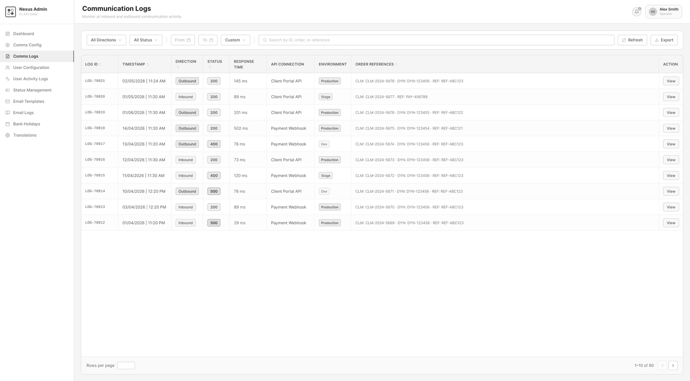Click the search magnifier icon
Image resolution: width=690 pixels, height=381 pixels.
(x=265, y=40)
